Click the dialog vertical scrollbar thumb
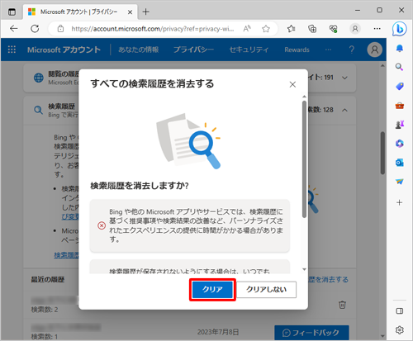Viewport: 413px width, 341px height. (304, 159)
